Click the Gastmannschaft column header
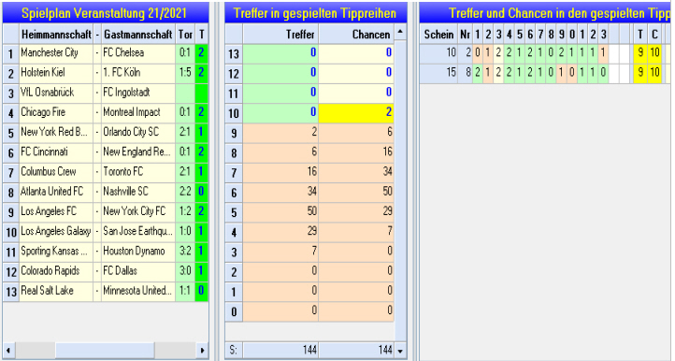The width and height of the screenshot is (675, 361). click(x=138, y=34)
